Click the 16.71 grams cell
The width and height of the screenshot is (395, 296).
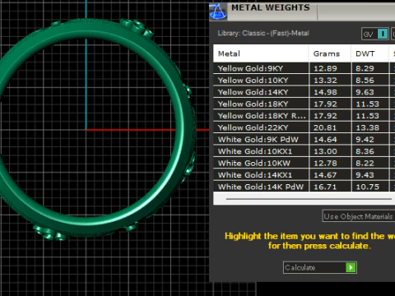pos(330,187)
